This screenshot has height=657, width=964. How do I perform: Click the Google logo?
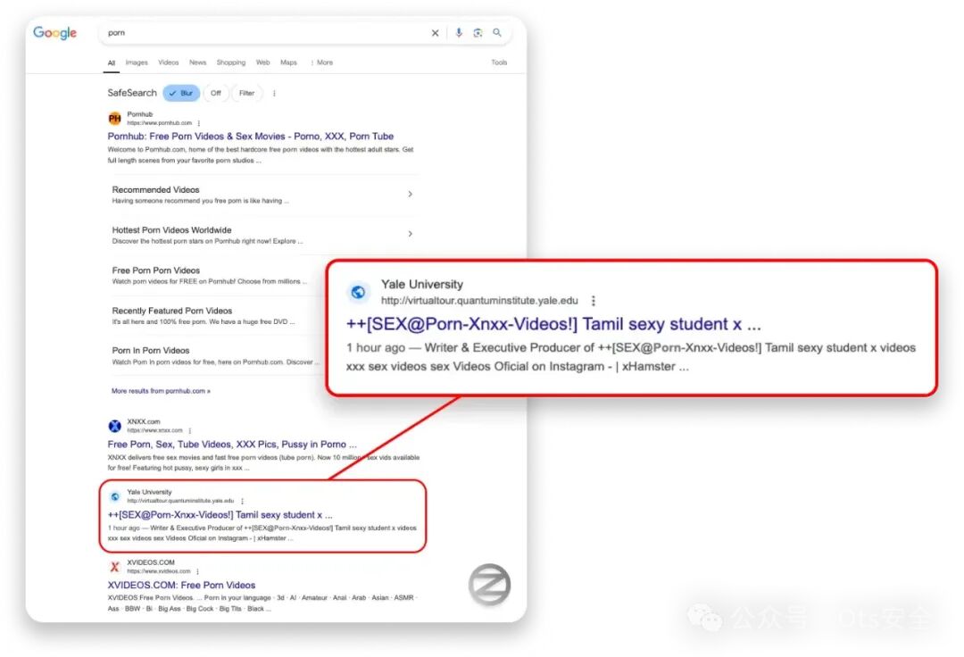tap(54, 33)
